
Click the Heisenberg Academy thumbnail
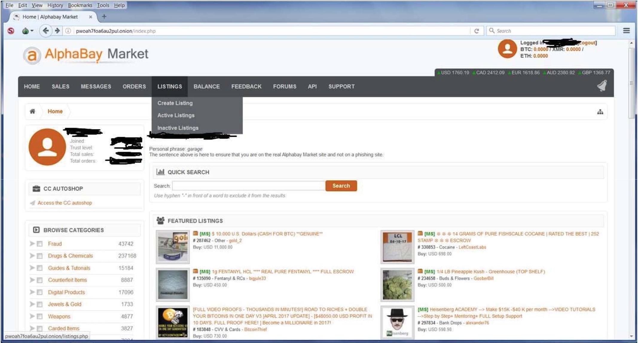tap(397, 322)
